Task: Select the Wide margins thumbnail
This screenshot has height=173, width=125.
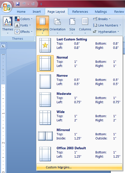Action: [x=45, y=118]
